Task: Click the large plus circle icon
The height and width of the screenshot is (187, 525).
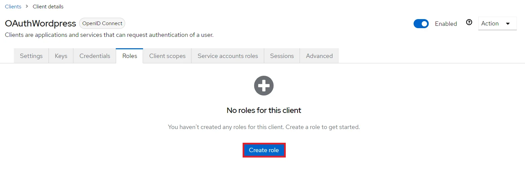Action: 264,86
